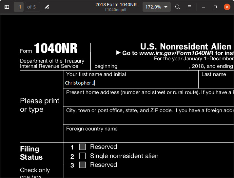Click the '1040NR' form number heading
Viewport: 234px width, 178px height.
pos(56,48)
